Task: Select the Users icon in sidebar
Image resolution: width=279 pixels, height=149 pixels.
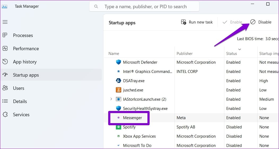Action: click(5, 88)
